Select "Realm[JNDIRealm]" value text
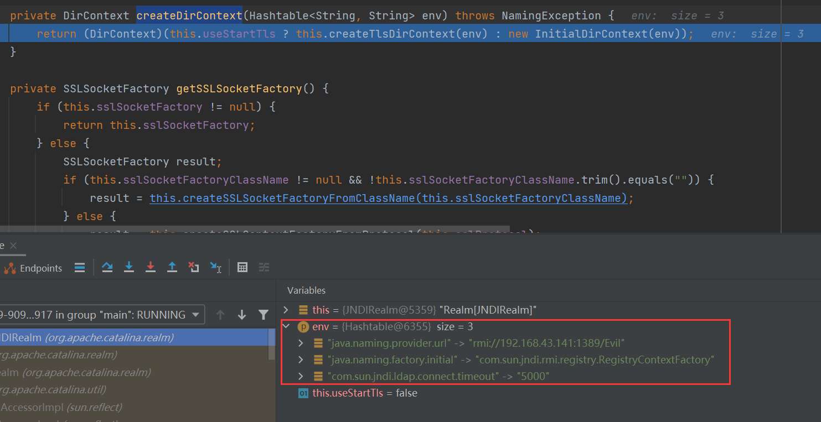Image resolution: width=821 pixels, height=422 pixels. [488, 310]
